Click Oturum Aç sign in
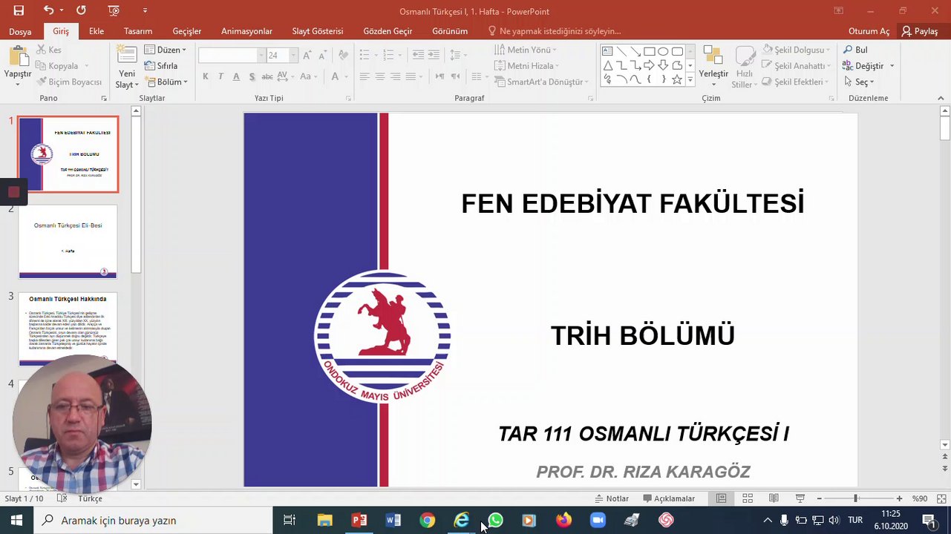Viewport: 951px width, 534px height. point(869,31)
